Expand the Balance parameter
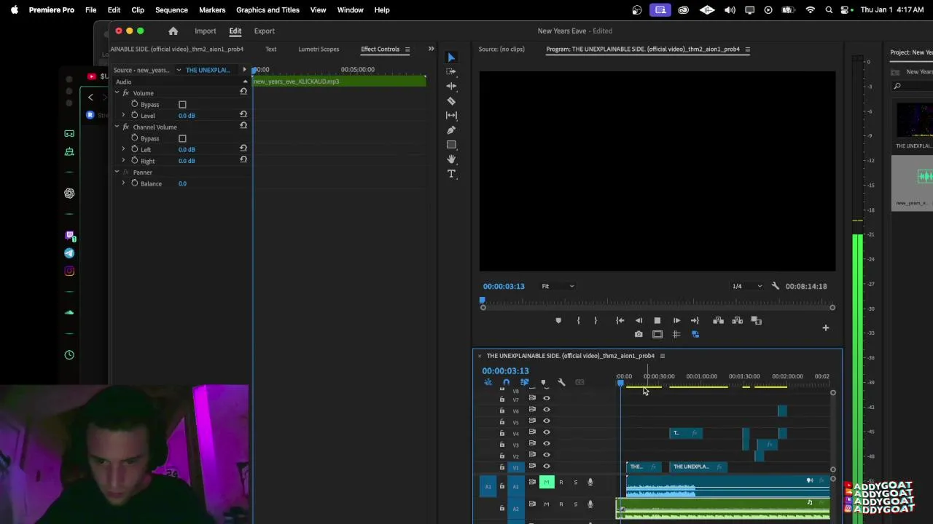 coord(123,183)
